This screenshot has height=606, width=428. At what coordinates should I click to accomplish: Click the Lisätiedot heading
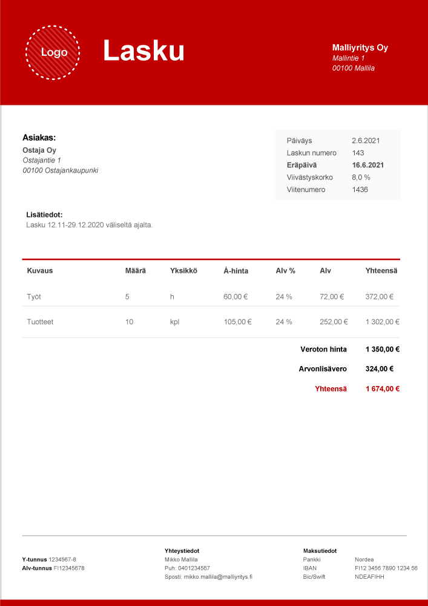click(x=44, y=215)
